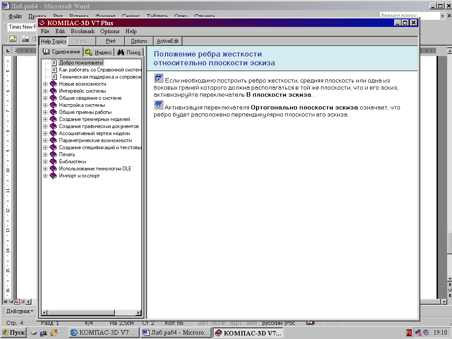Open the 'Как работать со Справочной системой' topic page icon
Screen dimensions: 452x339
click(x=54, y=69)
